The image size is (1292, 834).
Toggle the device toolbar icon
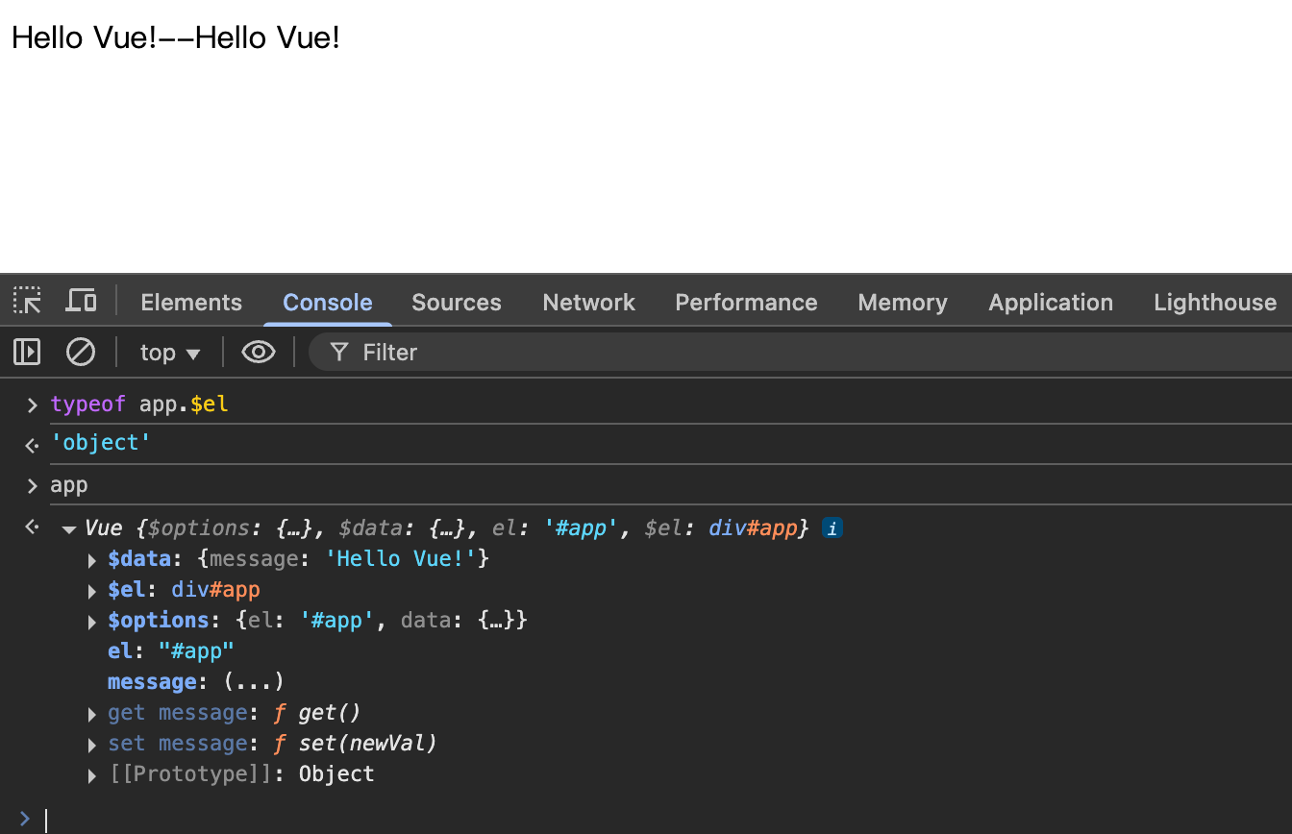click(x=81, y=301)
